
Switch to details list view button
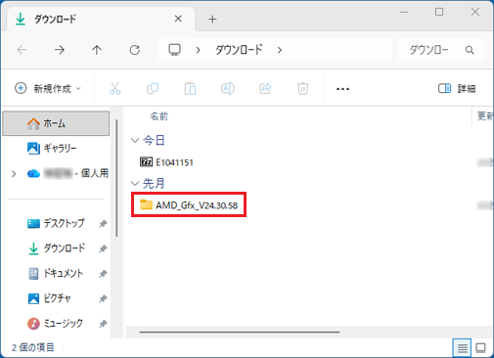[x=462, y=348]
